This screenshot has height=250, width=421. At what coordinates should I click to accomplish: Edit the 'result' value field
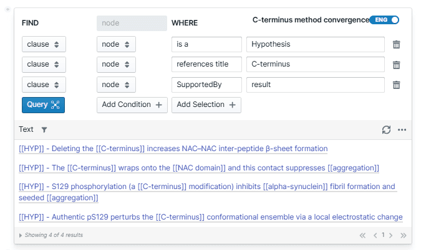316,85
